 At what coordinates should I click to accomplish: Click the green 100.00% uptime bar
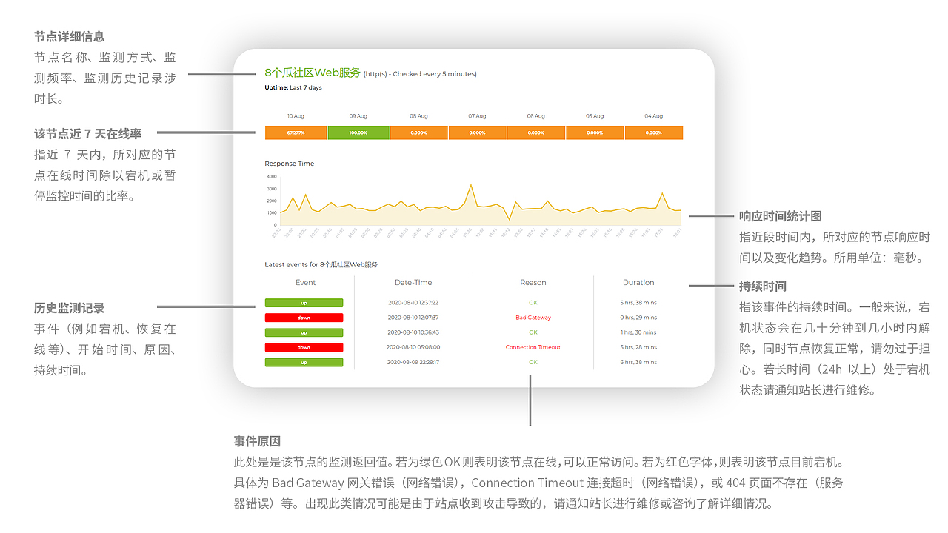358,133
